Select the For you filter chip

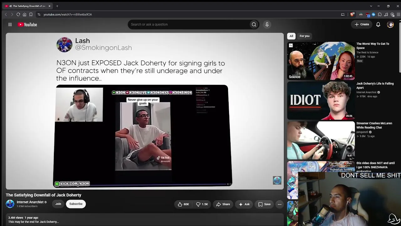pos(305,36)
